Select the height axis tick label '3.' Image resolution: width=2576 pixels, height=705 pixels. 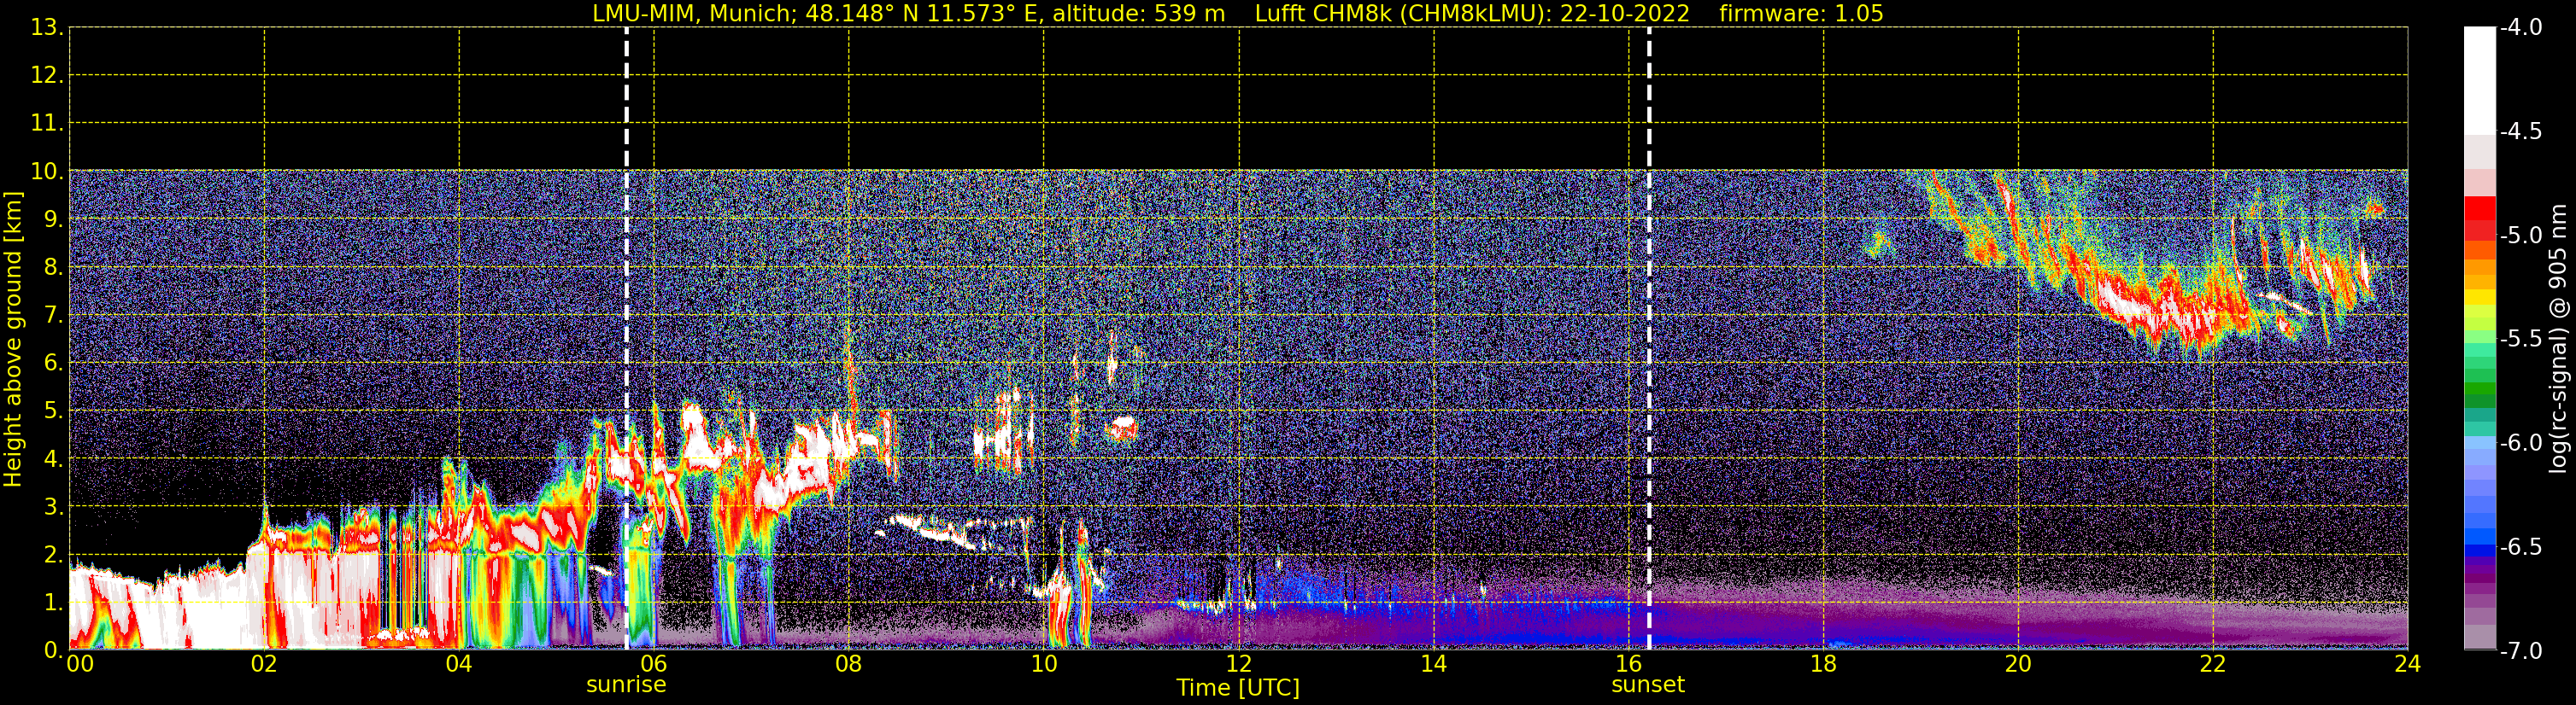53,507
